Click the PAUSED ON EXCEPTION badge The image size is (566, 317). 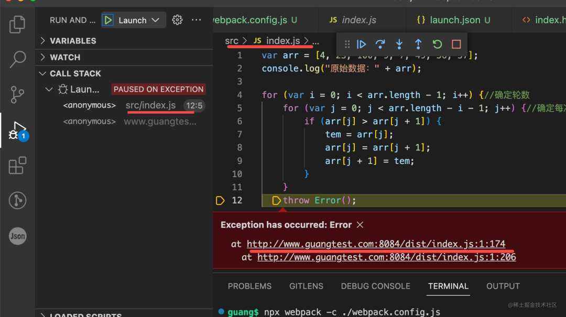(x=158, y=89)
